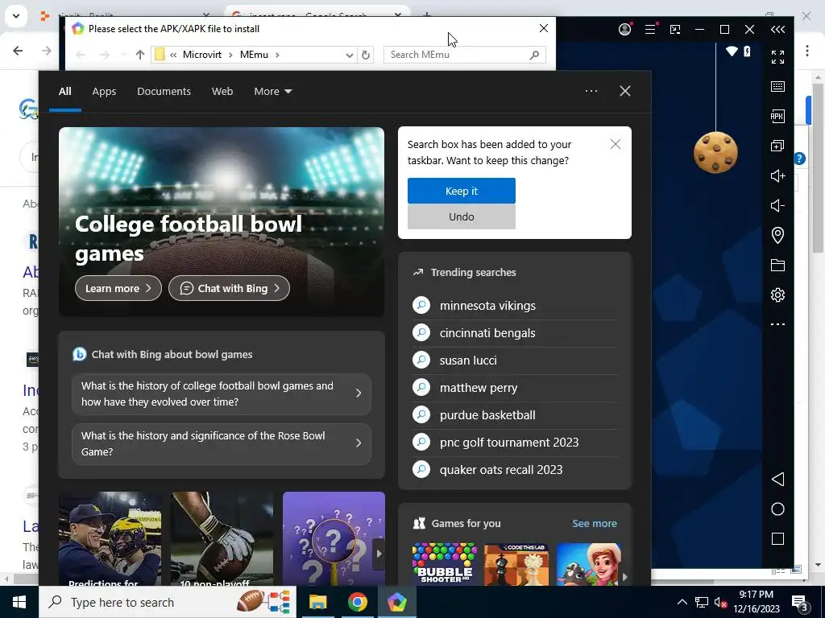Search trending cincinnati bengals

click(x=515, y=333)
